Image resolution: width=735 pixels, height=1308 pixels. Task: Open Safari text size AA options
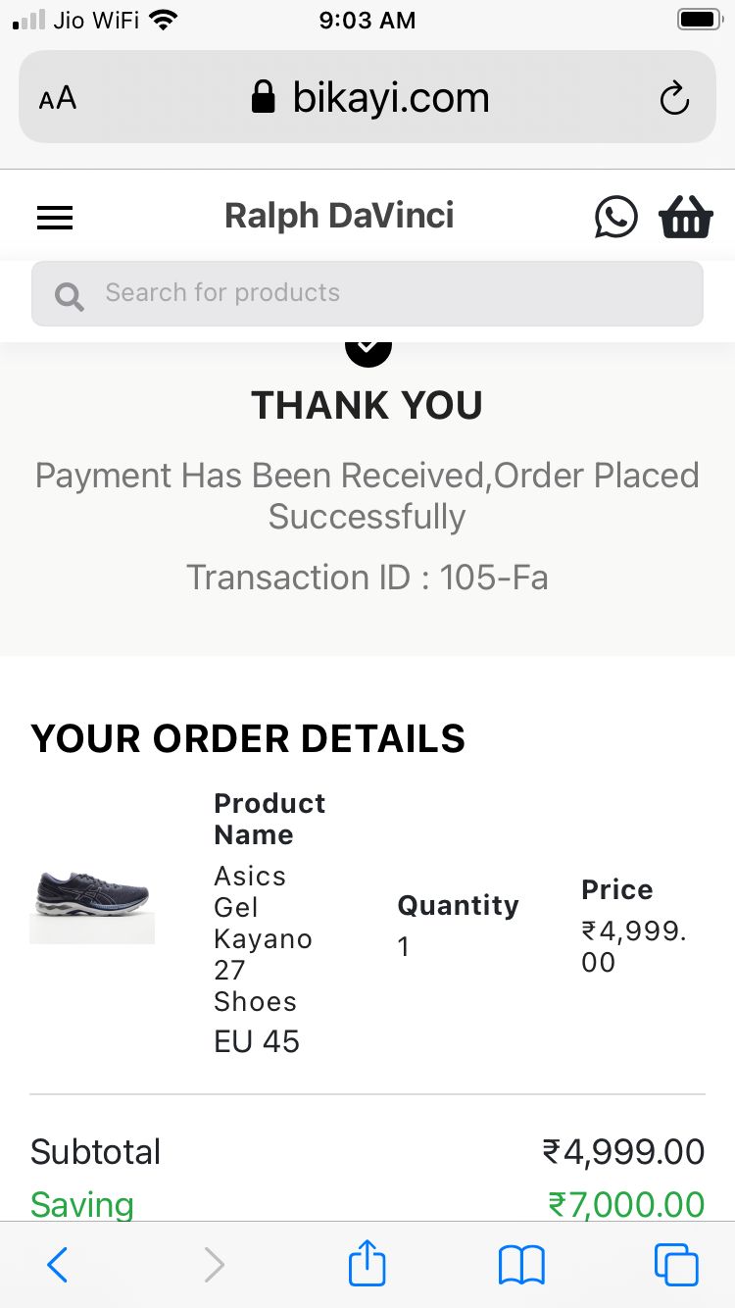click(58, 98)
